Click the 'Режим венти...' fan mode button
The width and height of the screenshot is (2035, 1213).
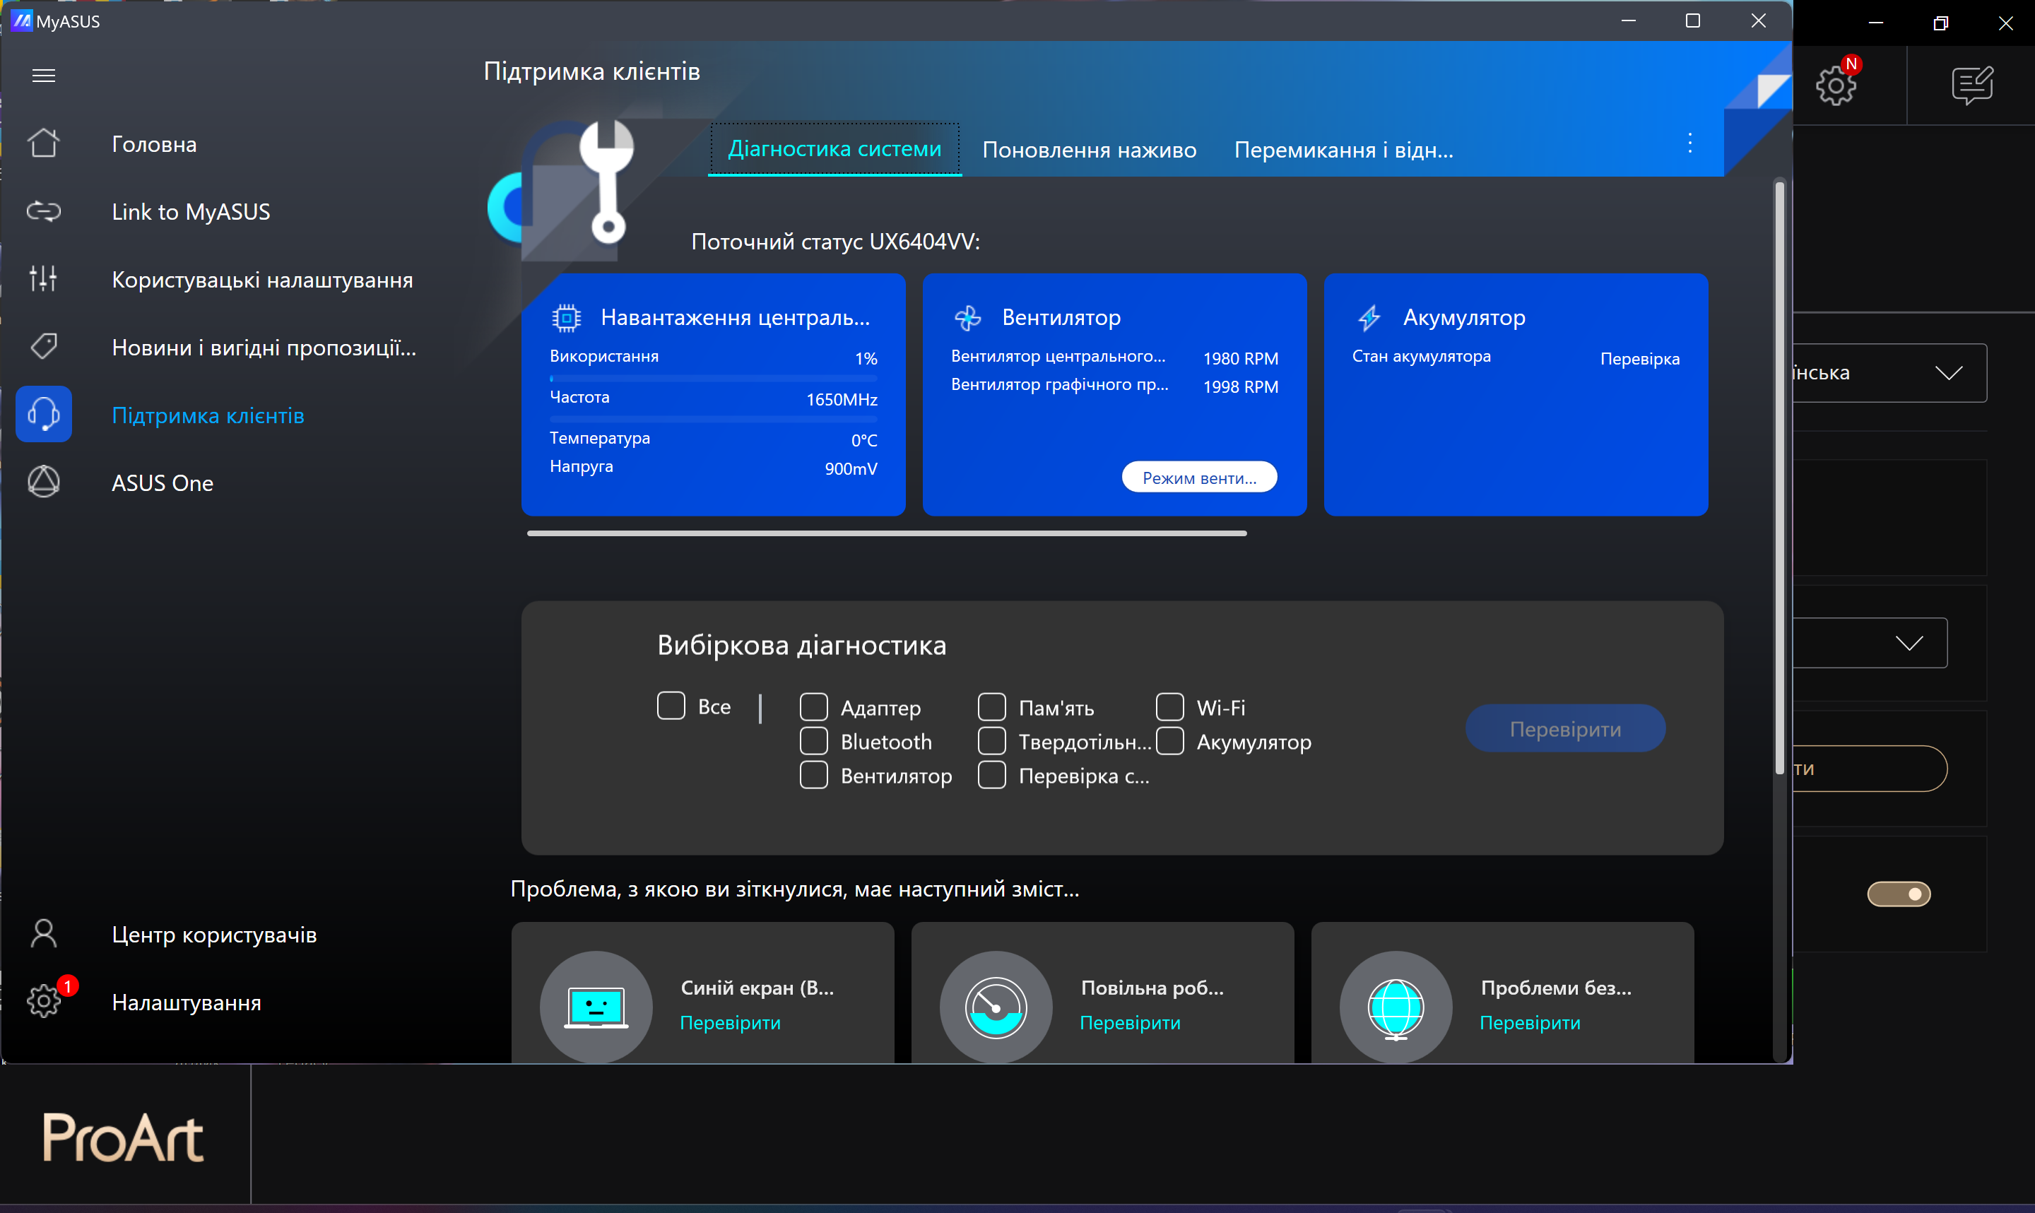[x=1199, y=478]
